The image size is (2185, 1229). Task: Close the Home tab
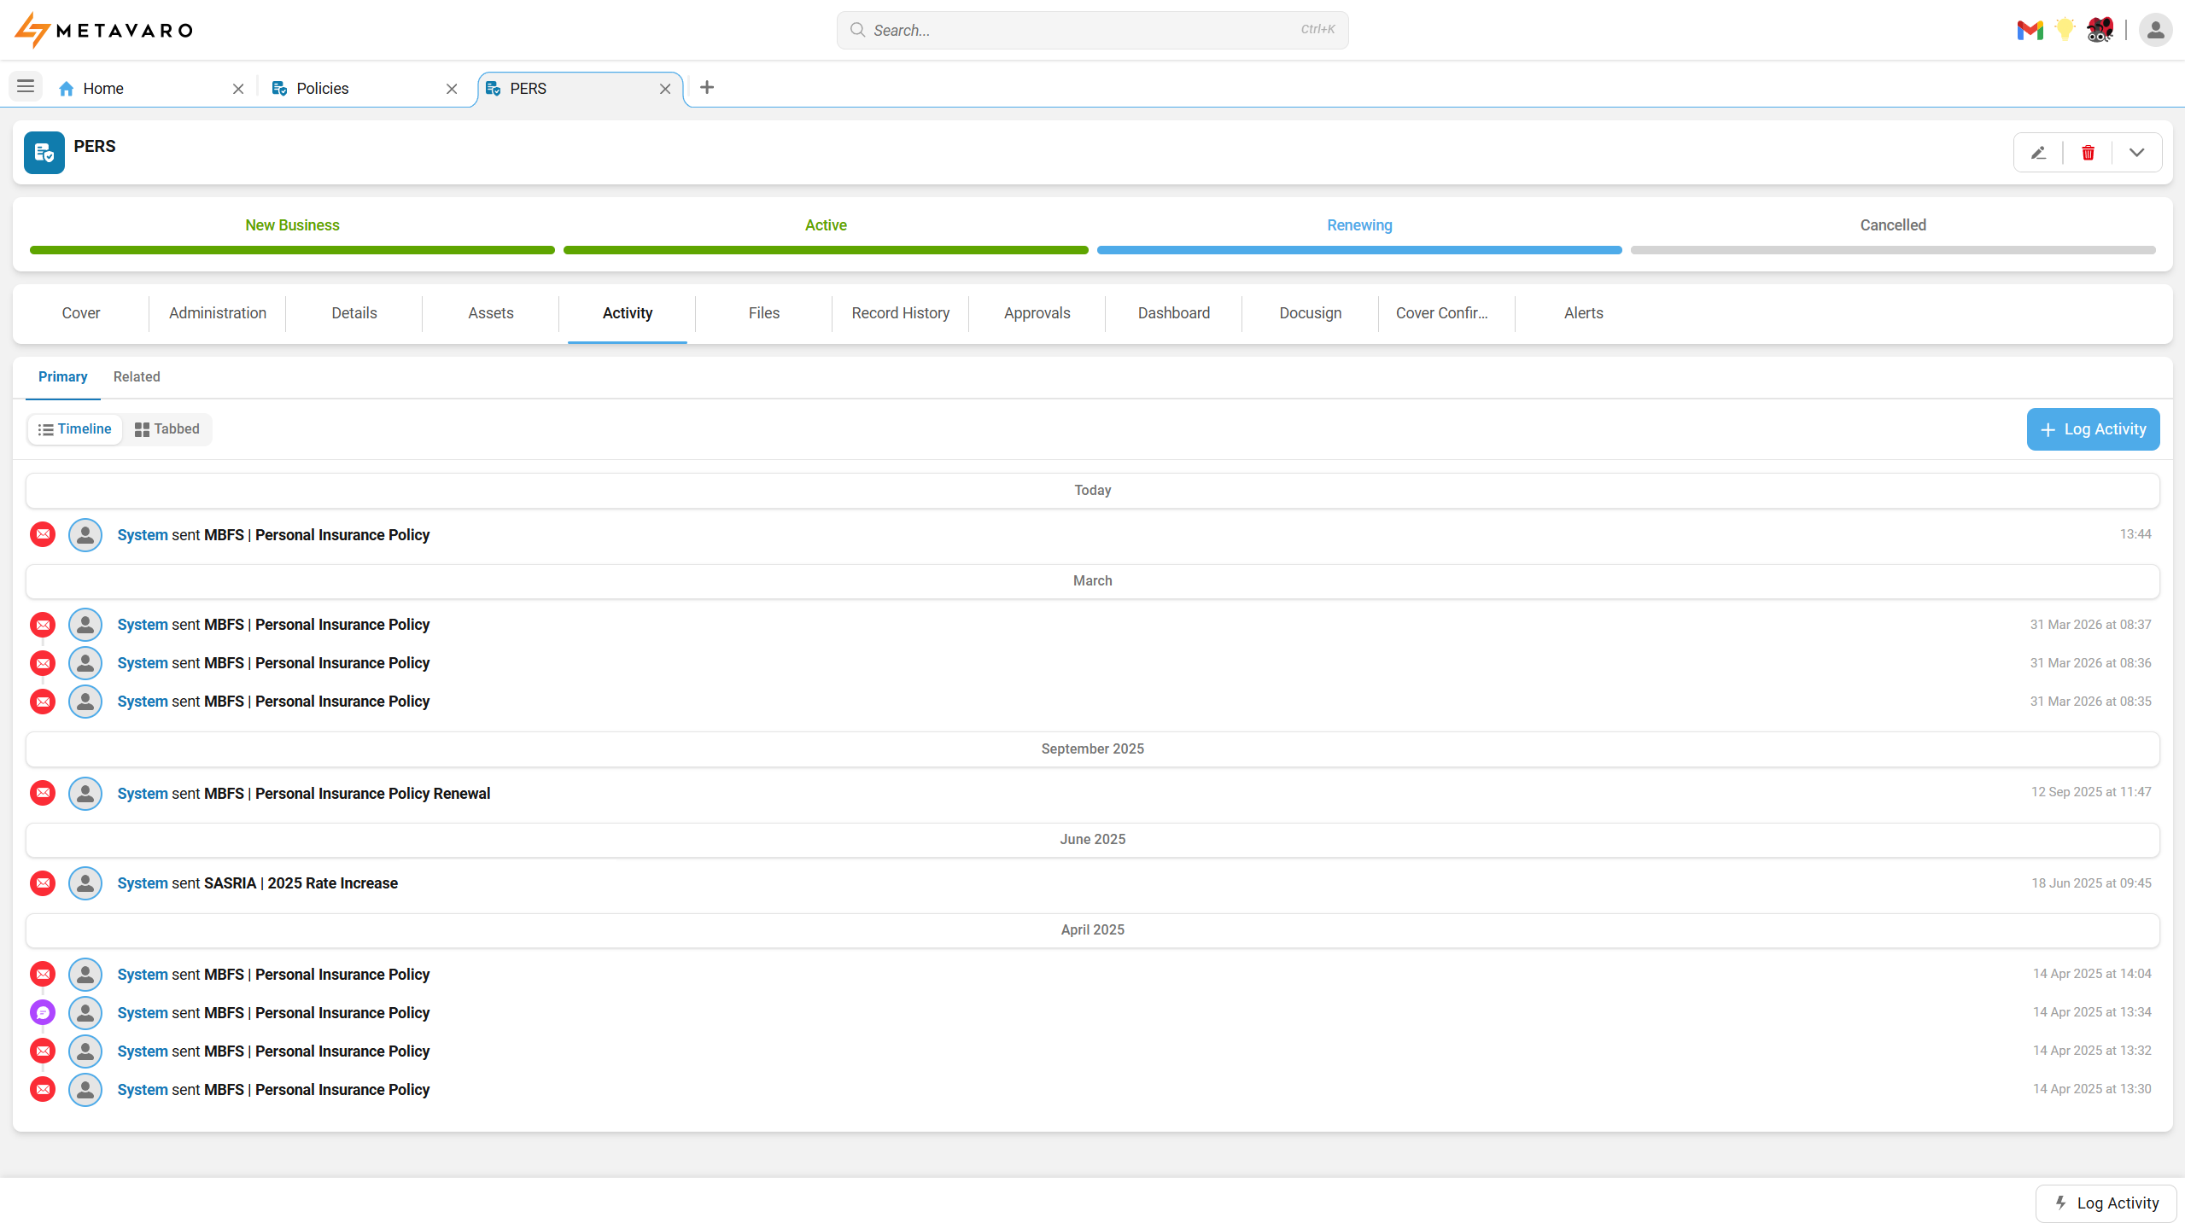click(238, 89)
